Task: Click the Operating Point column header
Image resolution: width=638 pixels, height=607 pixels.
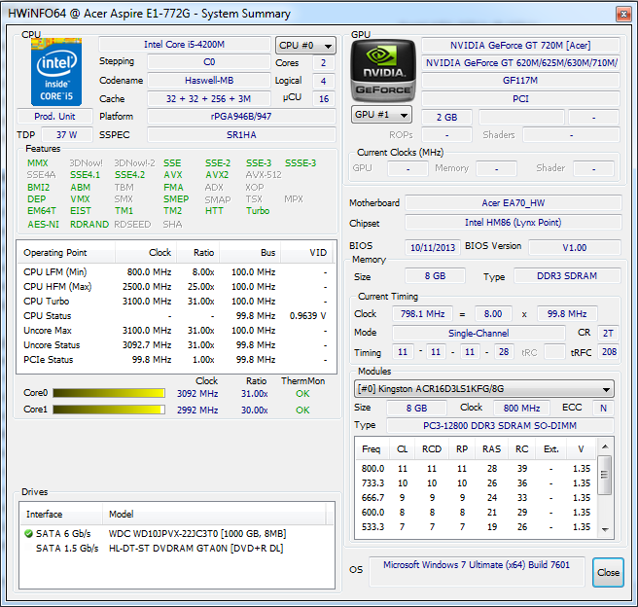Action: pyautogui.click(x=66, y=253)
